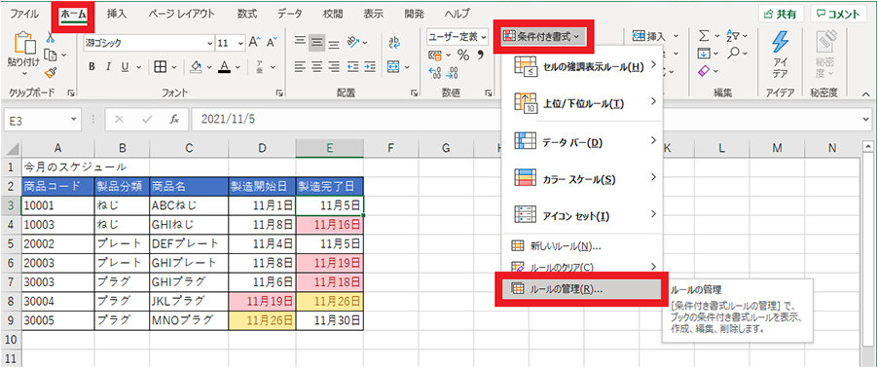This screenshot has height=368, width=878.
Task: Apply Percent Style
Action: click(x=463, y=55)
